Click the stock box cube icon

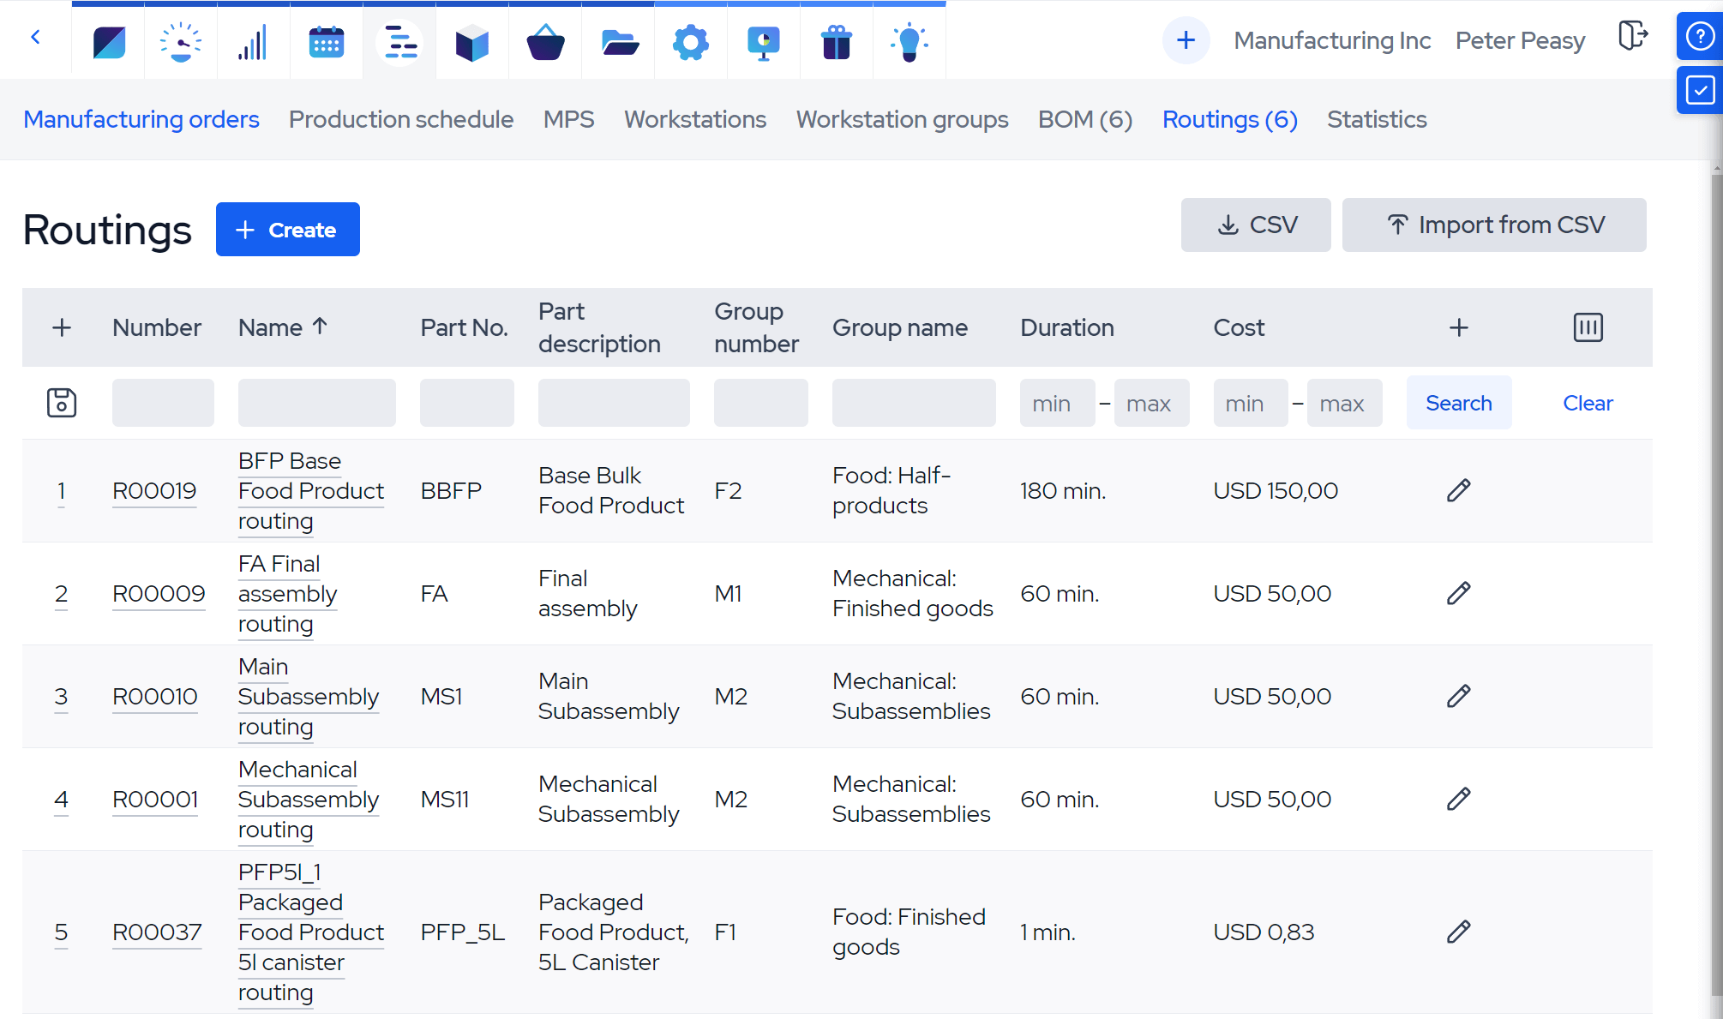pyautogui.click(x=471, y=41)
